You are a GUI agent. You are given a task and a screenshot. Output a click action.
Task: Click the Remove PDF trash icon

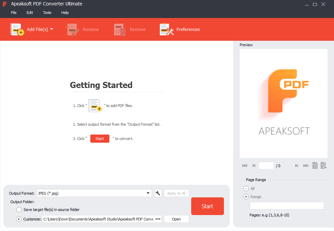pyautogui.click(x=120, y=30)
